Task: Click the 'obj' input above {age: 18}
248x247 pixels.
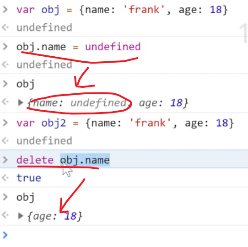Action: pyautogui.click(x=26, y=197)
